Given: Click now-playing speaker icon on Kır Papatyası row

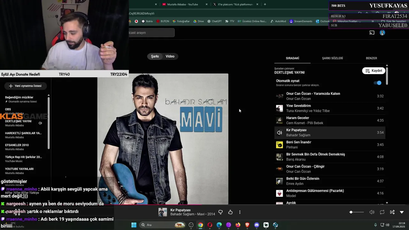Looking at the screenshot, I should click(280, 133).
